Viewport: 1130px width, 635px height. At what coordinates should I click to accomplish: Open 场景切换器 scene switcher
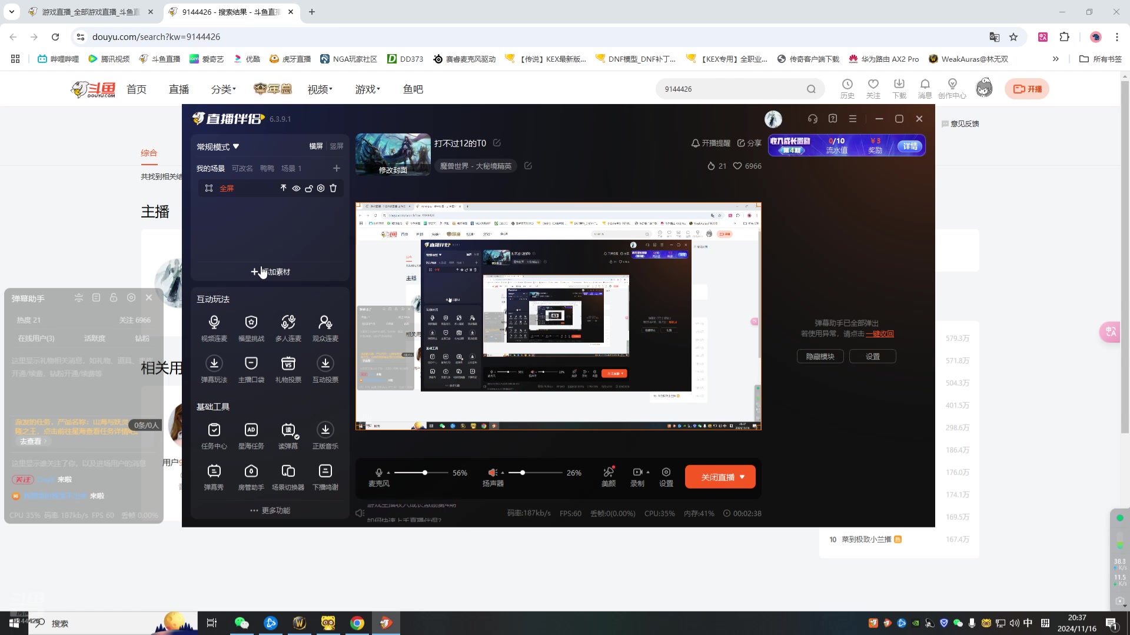288,477
